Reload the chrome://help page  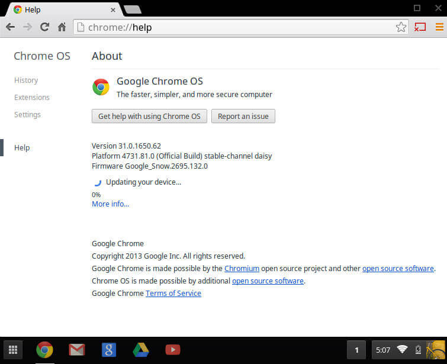point(45,27)
